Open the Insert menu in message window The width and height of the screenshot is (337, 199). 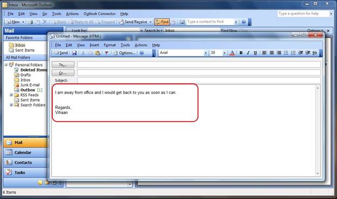tap(94, 45)
